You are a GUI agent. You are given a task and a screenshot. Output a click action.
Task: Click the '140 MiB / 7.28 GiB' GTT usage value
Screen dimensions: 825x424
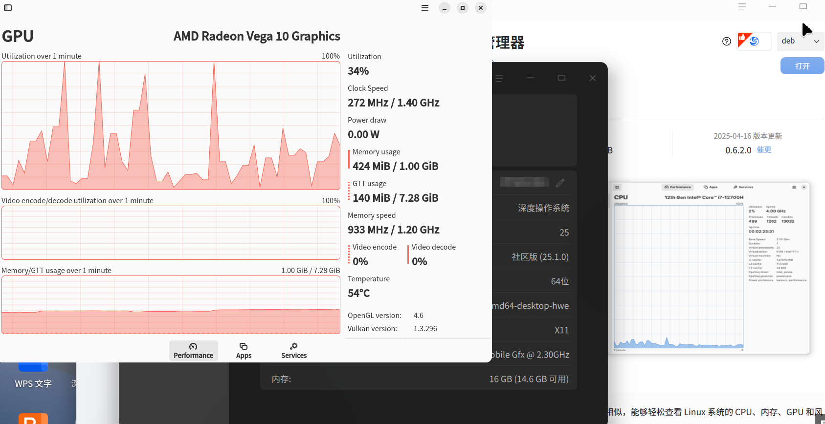click(396, 198)
